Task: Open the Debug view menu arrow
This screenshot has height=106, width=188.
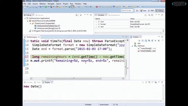Action: point(85,15)
